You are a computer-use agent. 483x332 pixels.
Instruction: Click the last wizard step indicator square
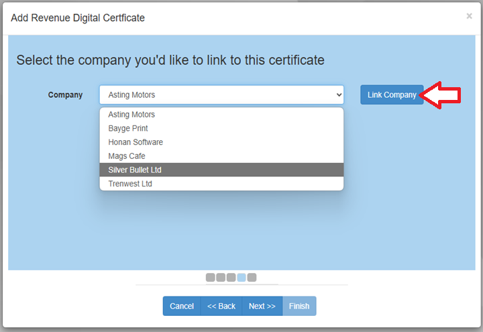252,277
